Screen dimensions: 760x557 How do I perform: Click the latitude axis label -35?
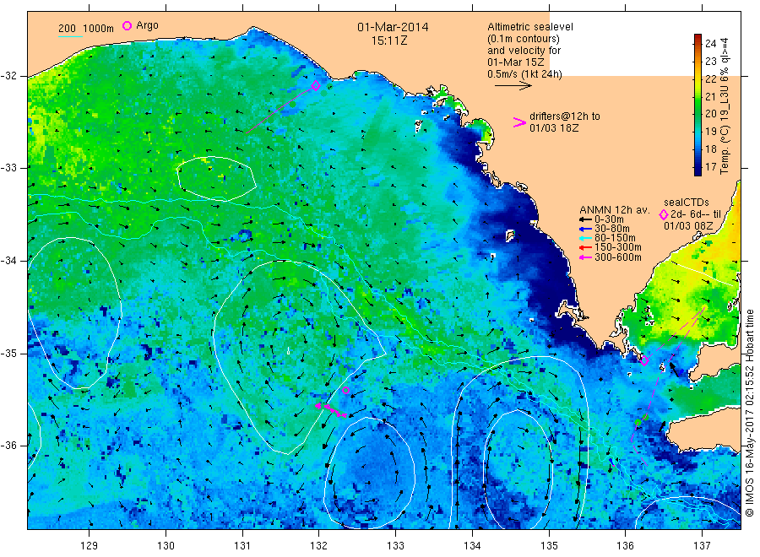point(8,353)
